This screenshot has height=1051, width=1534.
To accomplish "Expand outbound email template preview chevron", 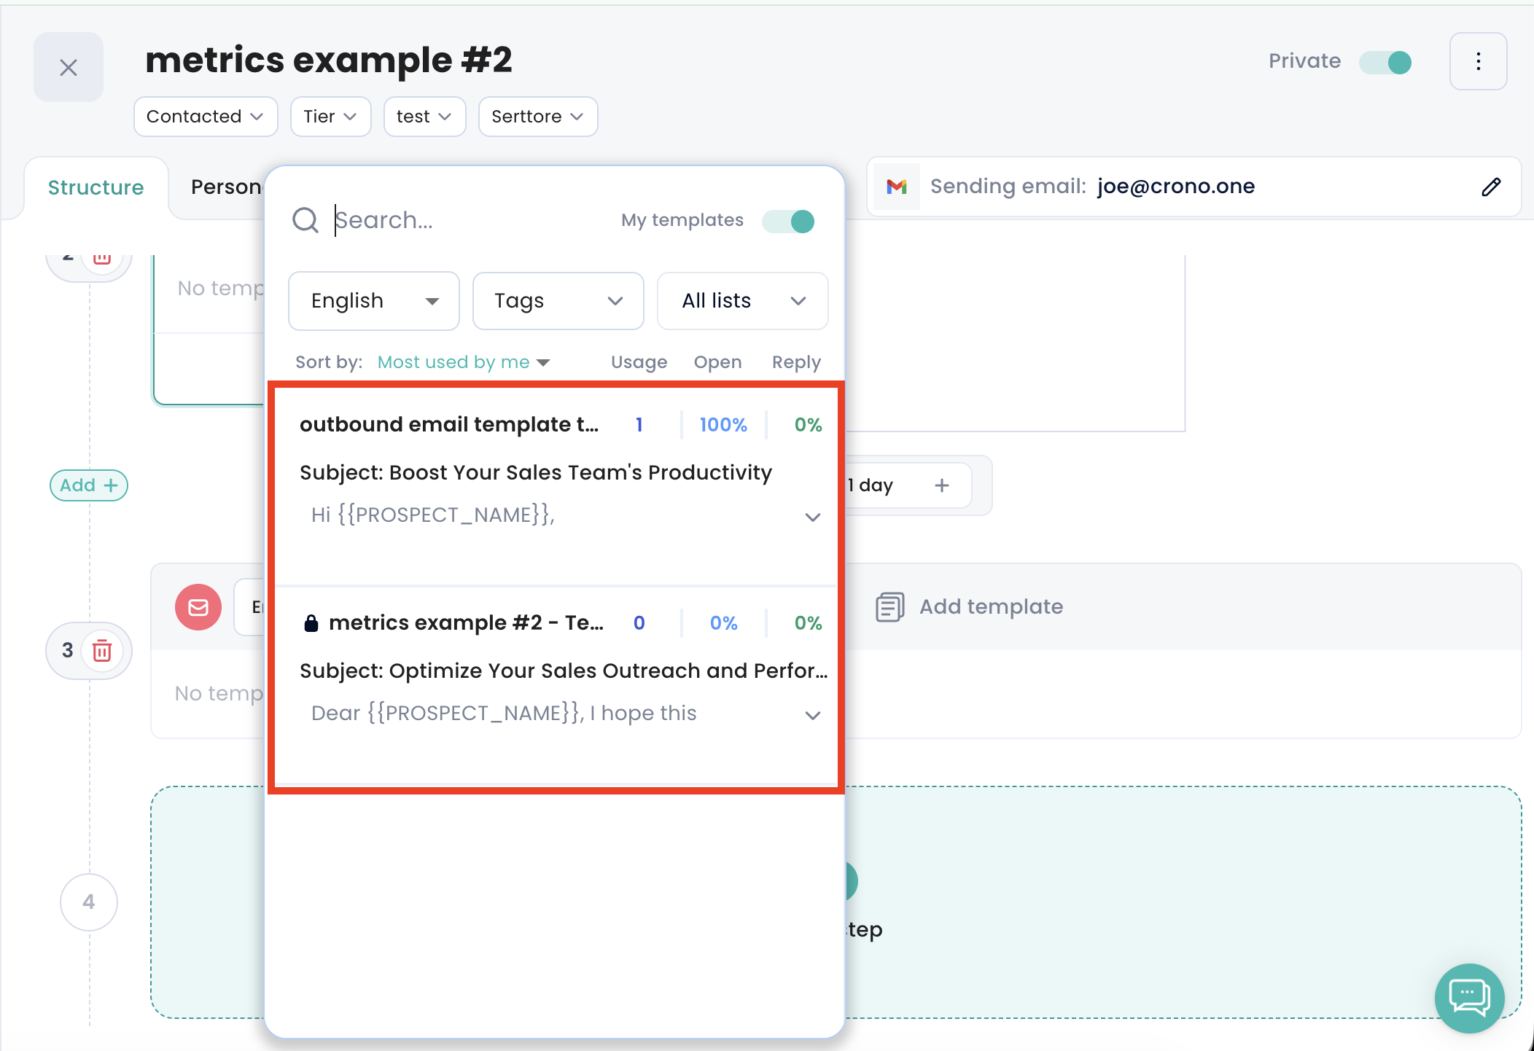I will tap(812, 517).
